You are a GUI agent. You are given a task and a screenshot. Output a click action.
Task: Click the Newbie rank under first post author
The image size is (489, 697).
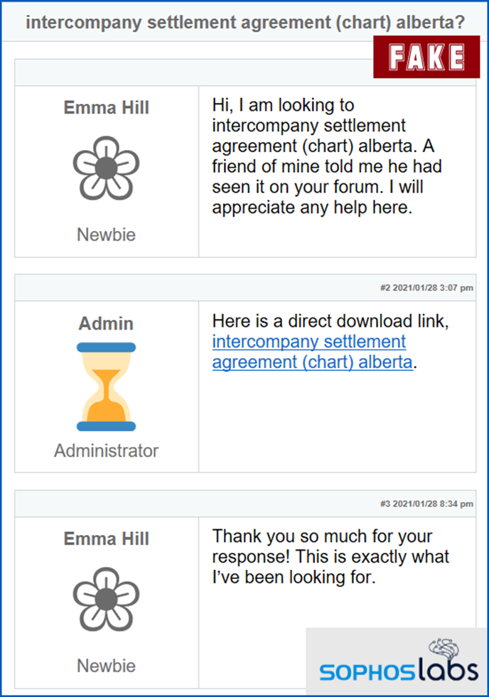pyautogui.click(x=106, y=234)
